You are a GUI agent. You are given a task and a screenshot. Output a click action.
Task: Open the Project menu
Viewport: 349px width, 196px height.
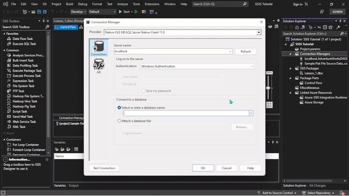point(56,4)
